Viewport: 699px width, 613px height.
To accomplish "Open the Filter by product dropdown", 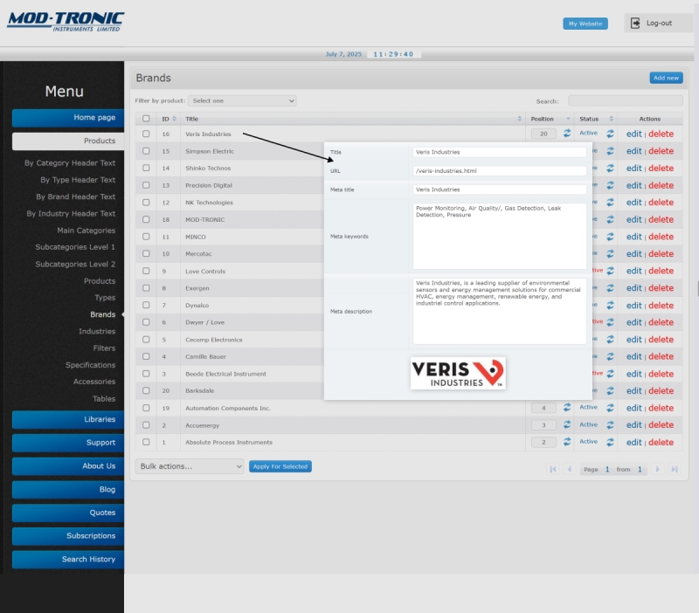I will [242, 100].
